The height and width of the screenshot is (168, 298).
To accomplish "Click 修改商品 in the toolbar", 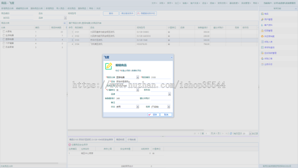I will [x=72, y=8].
